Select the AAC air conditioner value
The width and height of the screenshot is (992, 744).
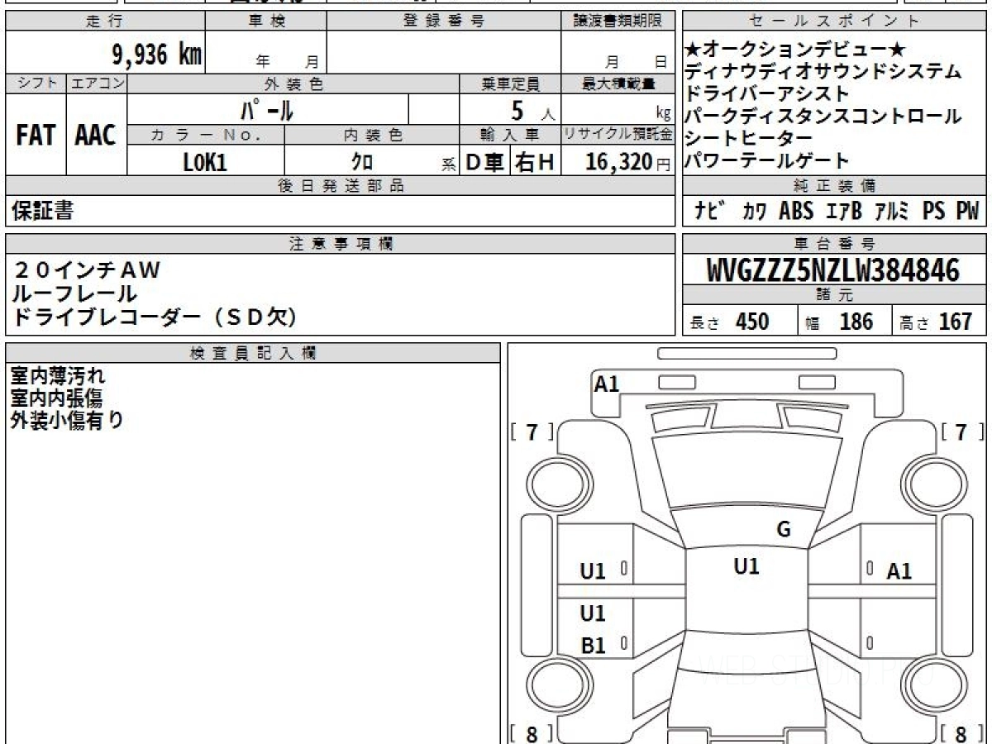pos(96,136)
